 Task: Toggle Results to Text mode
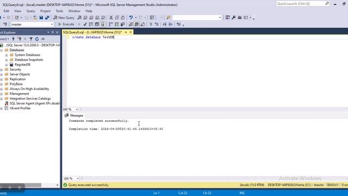point(130,24)
